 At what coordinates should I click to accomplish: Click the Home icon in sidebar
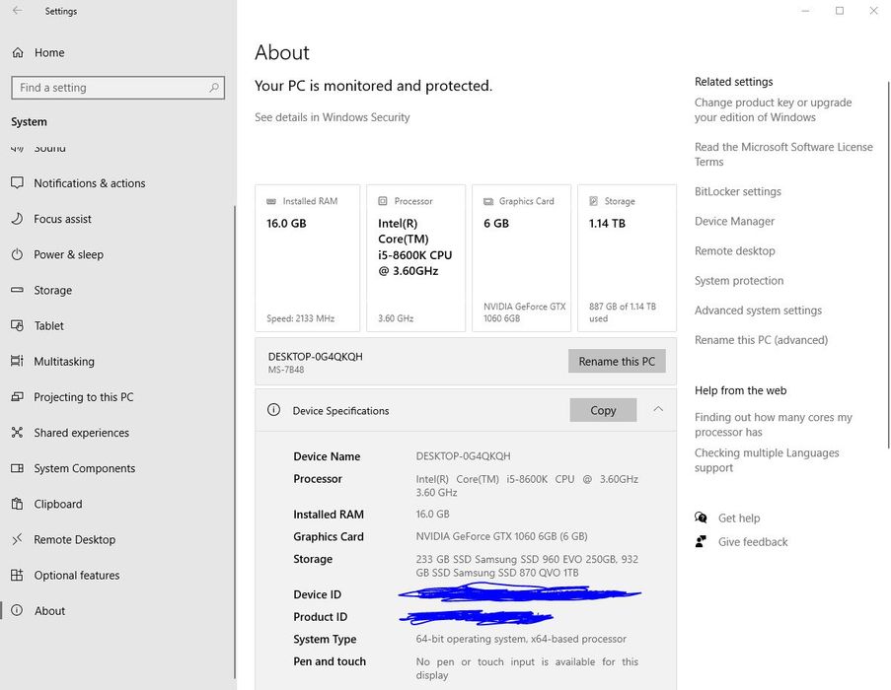tap(17, 52)
